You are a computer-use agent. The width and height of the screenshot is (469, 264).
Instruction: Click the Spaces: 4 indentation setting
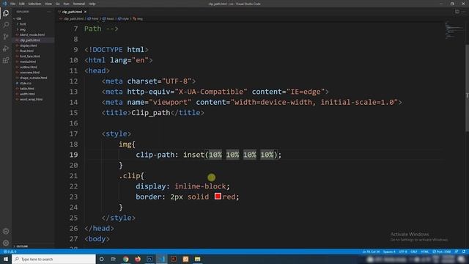click(x=389, y=252)
